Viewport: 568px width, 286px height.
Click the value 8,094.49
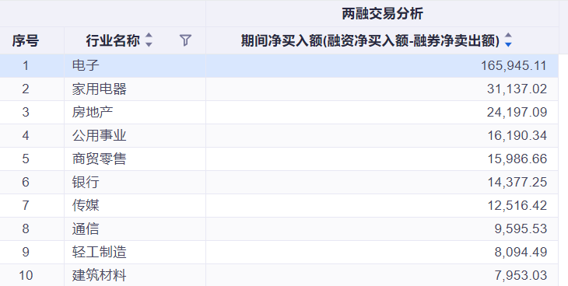coord(521,252)
